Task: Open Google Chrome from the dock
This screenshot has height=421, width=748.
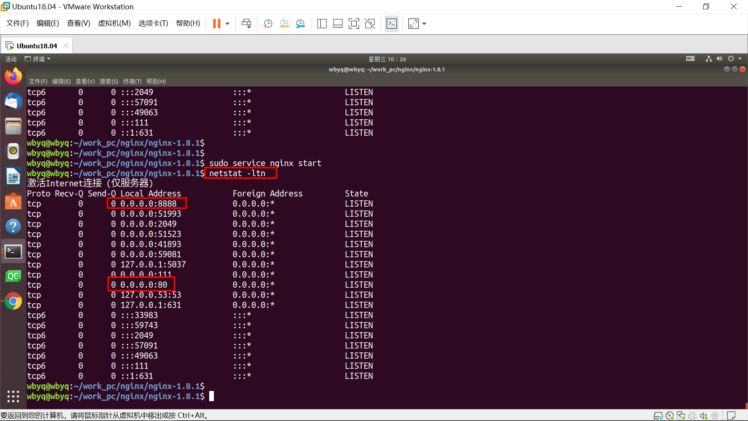Action: 13,301
